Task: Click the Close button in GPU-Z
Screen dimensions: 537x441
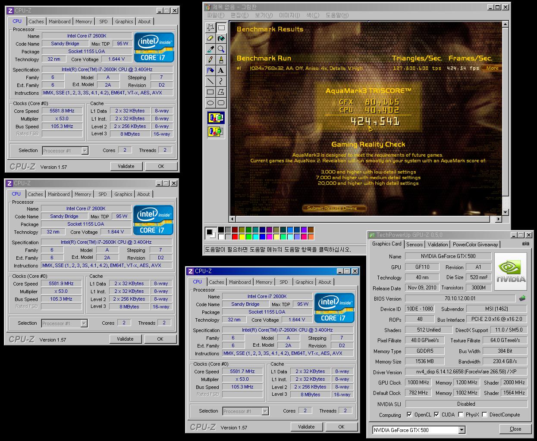Action: click(x=515, y=429)
